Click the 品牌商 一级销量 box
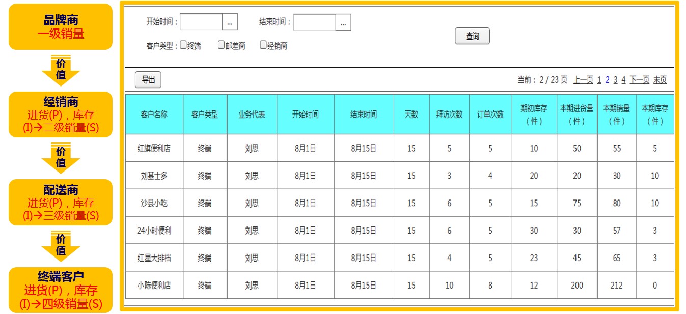This screenshot has width=686, height=314. (61, 27)
